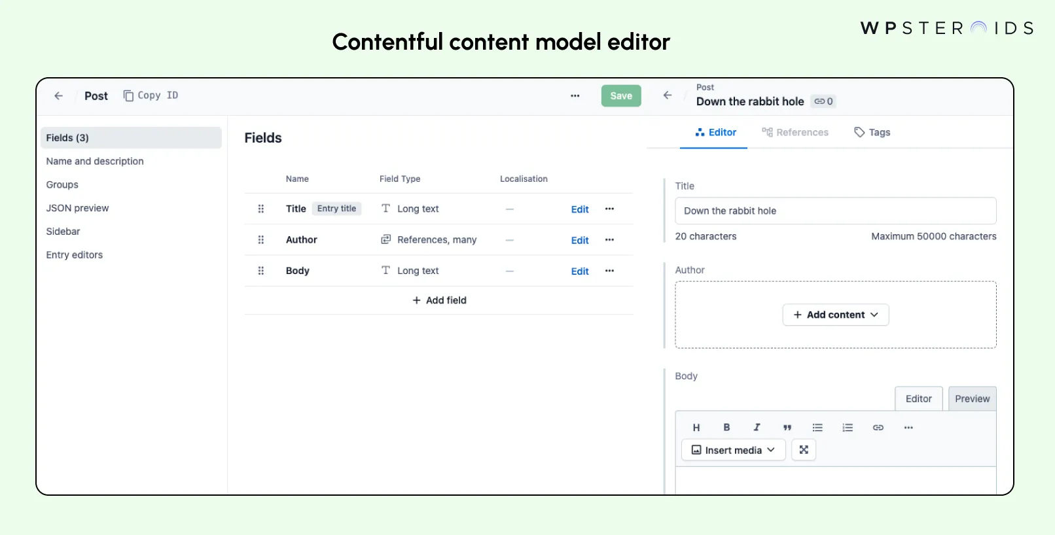Click the Body text area
The height and width of the screenshot is (535, 1055).
pyautogui.click(x=836, y=481)
